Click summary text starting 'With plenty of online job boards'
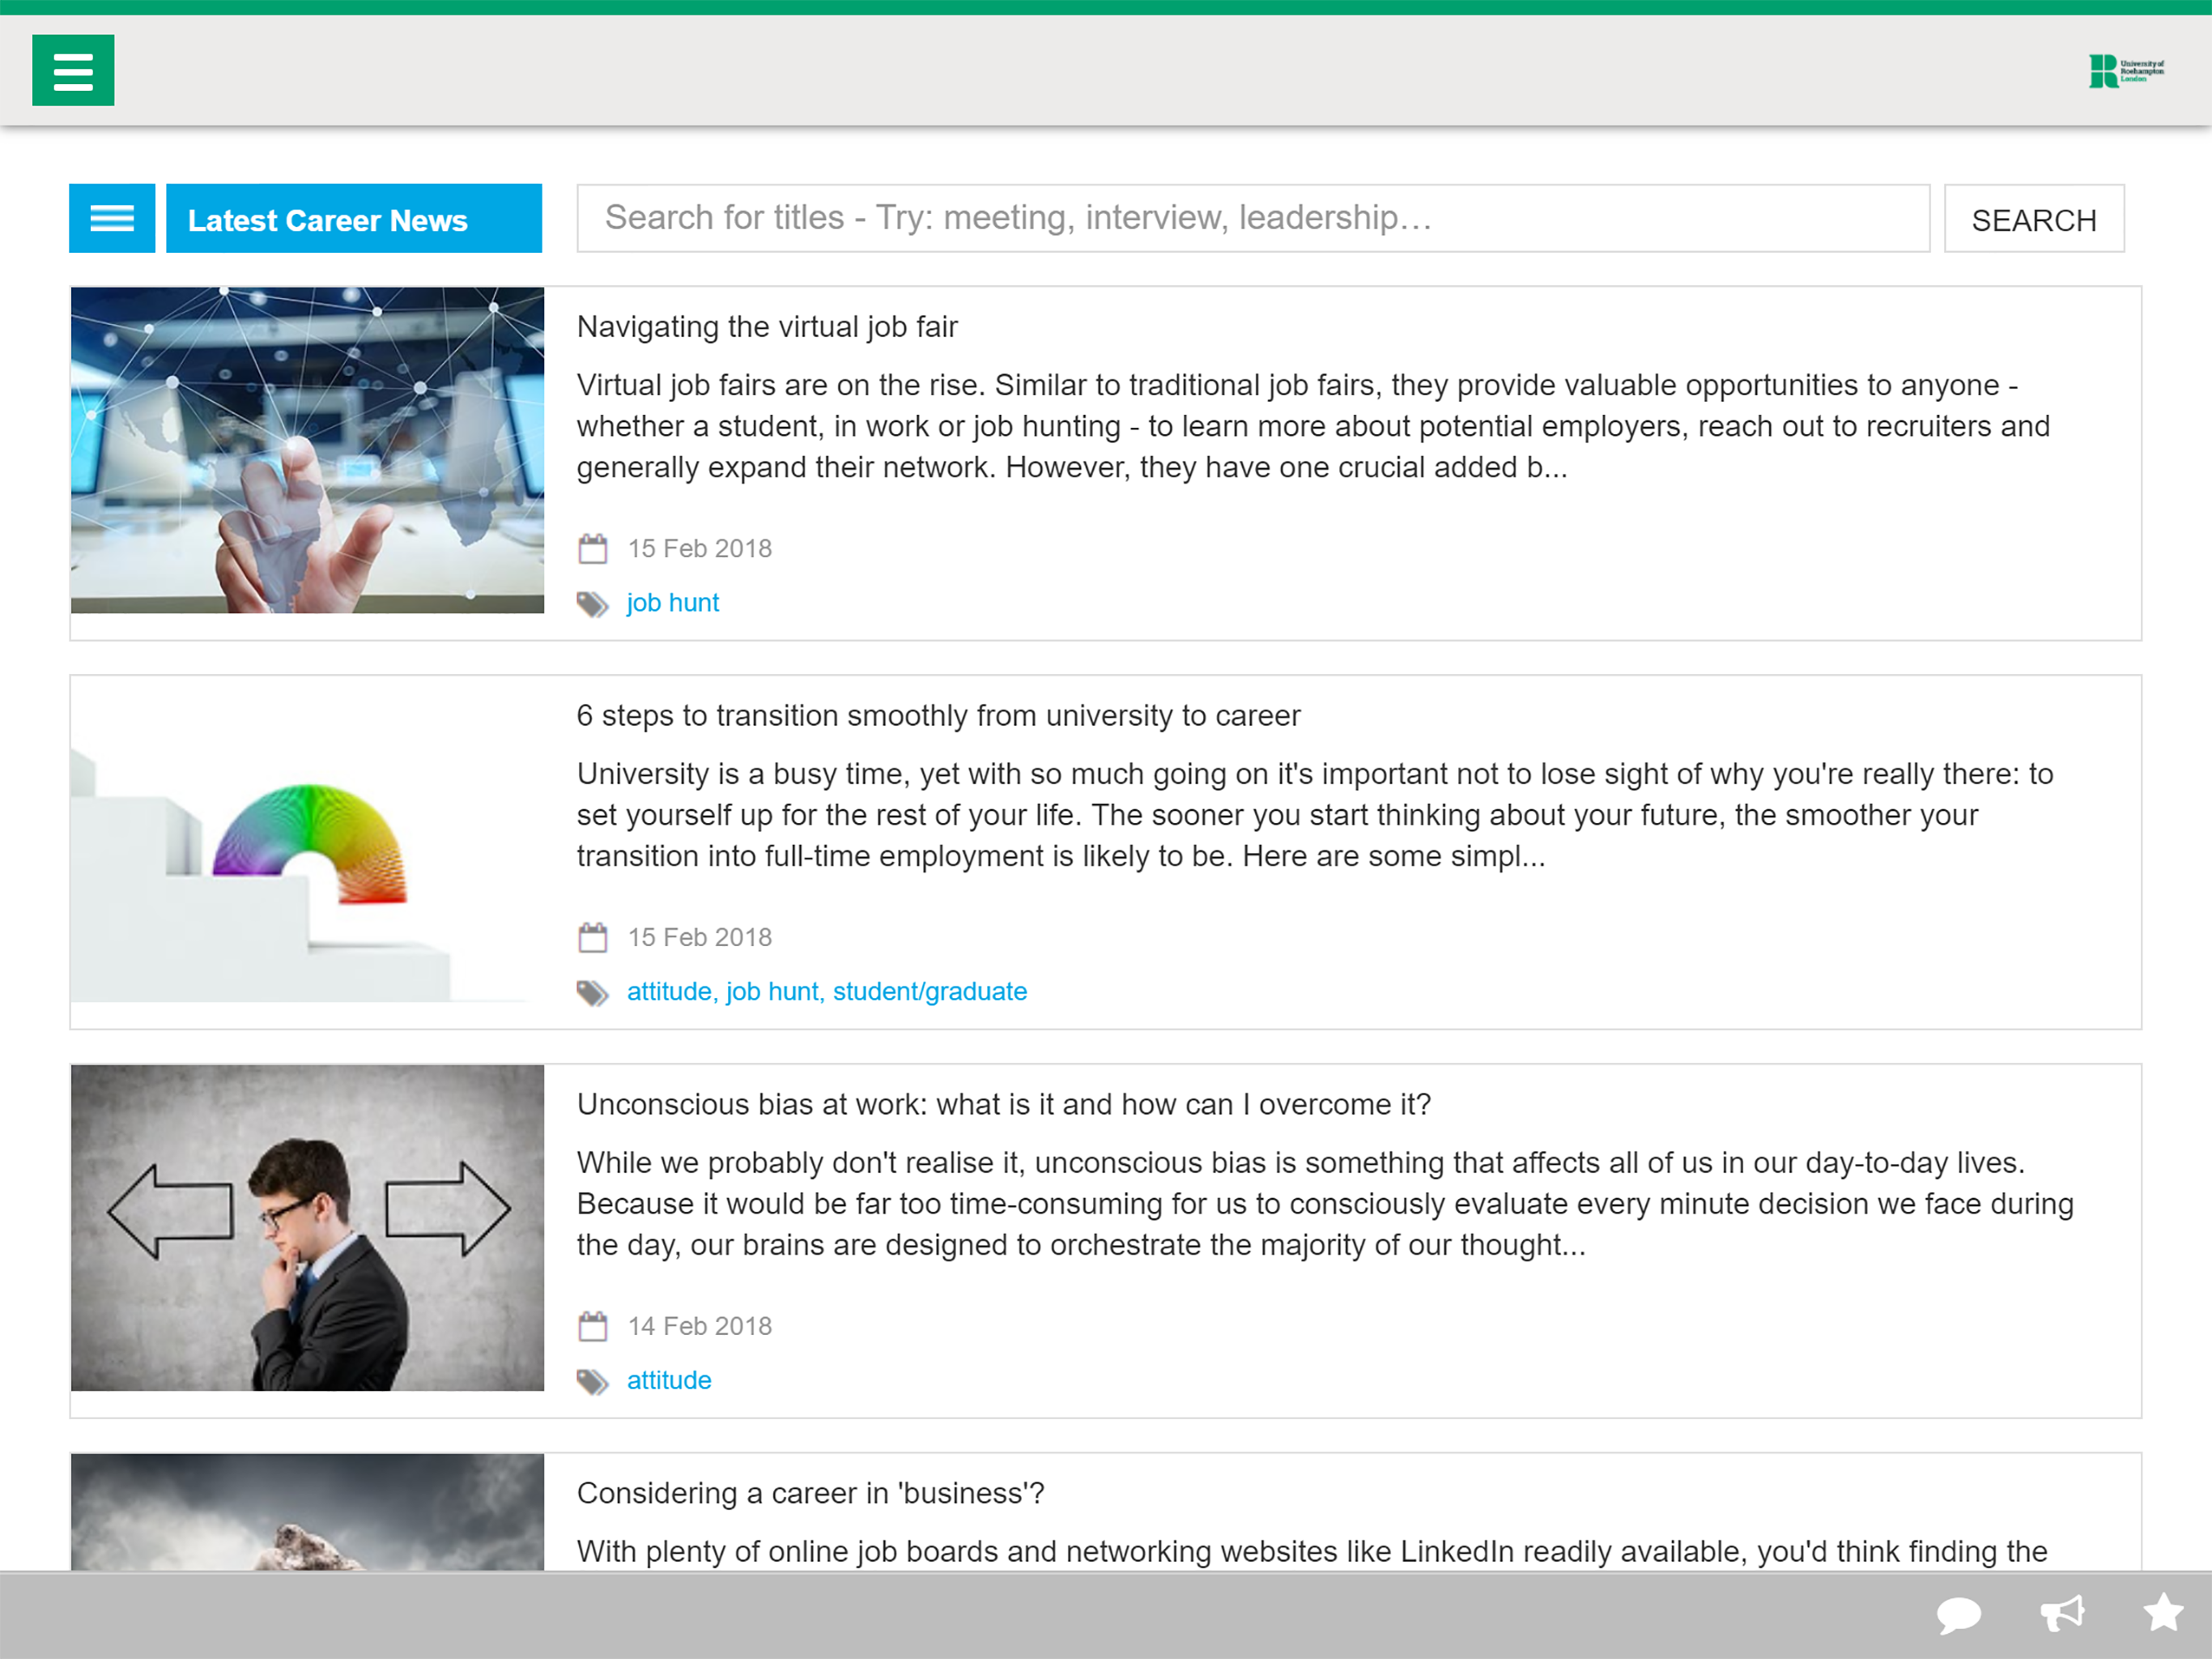 (1312, 1551)
